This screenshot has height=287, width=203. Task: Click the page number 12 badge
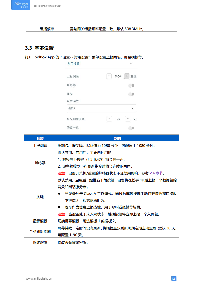coord(174,278)
